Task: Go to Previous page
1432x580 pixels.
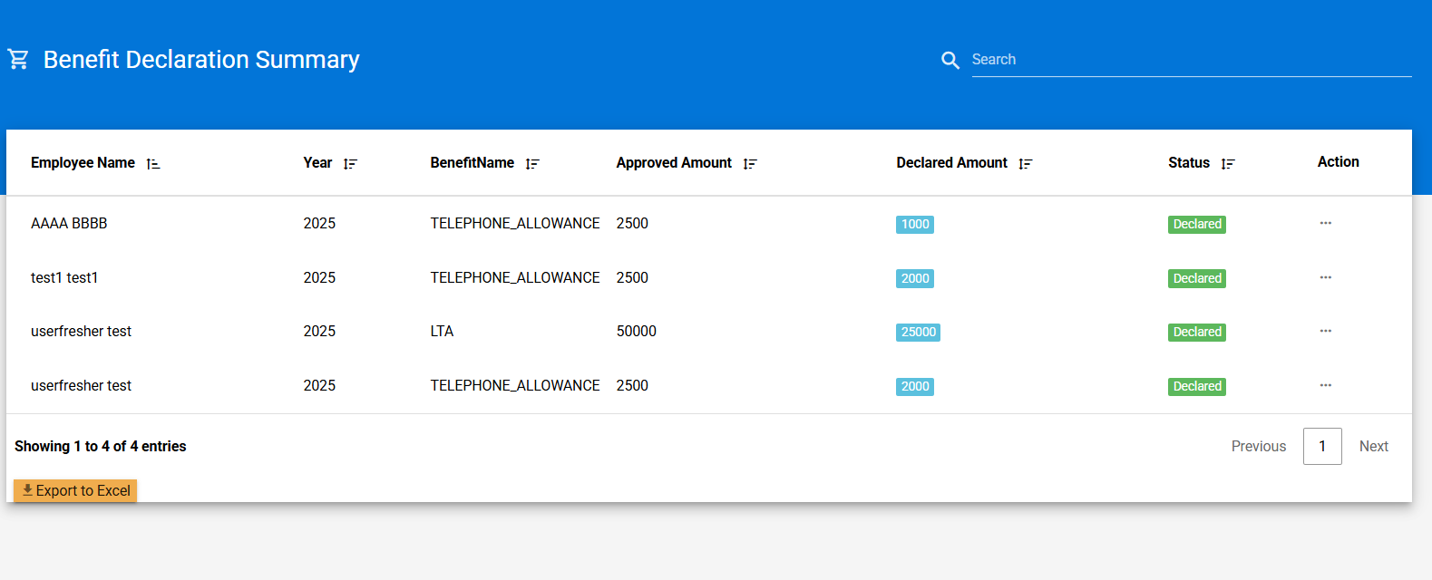Action: click(x=1258, y=446)
